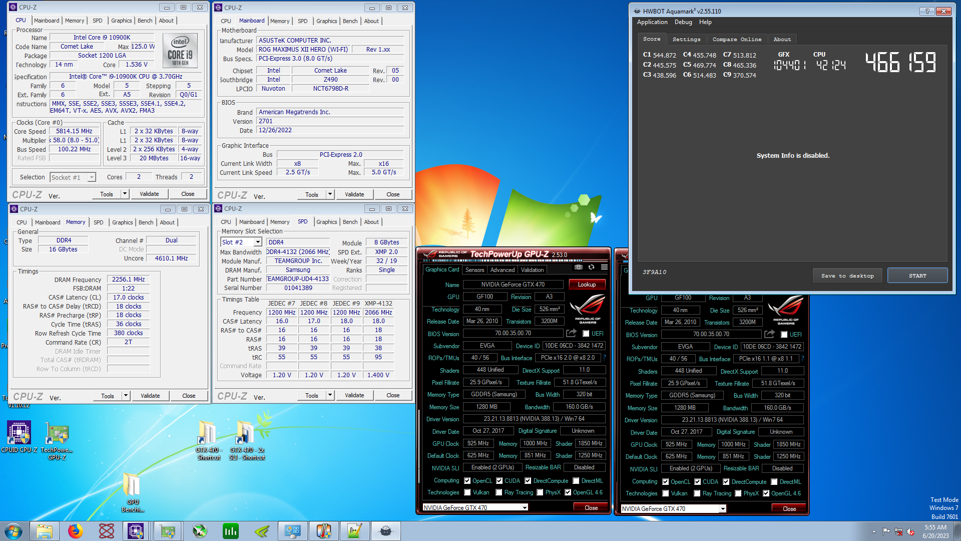Open the GPU-Z hamburger menu icon
This screenshot has width=961, height=541.
[604, 267]
